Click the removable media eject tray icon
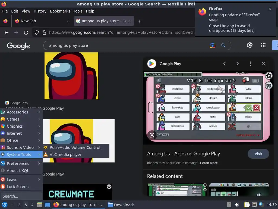This screenshot has height=209, width=278. click(x=229, y=205)
